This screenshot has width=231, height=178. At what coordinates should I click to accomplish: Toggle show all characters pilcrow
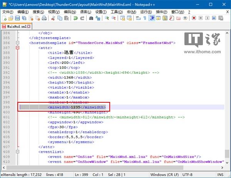145,18
